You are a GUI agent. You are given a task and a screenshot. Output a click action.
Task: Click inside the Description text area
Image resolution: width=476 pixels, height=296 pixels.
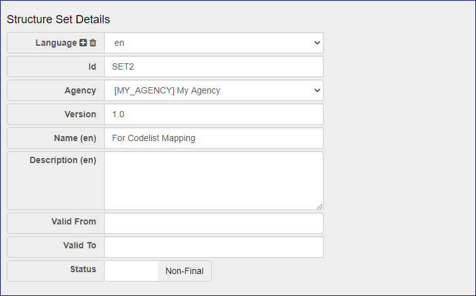pos(214,180)
